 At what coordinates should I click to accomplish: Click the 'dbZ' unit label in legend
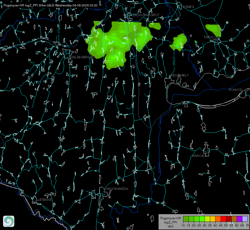pos(171,226)
